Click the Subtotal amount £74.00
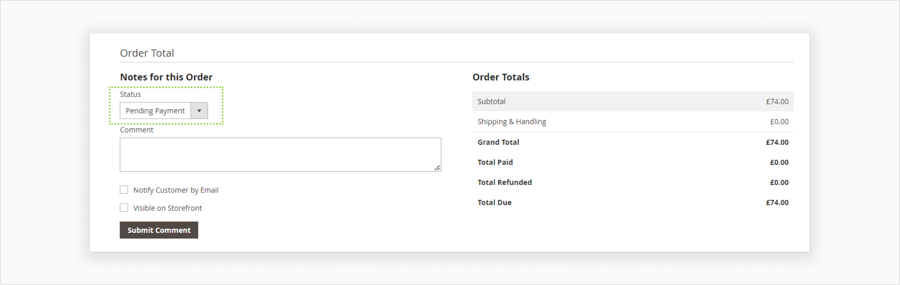Image resolution: width=900 pixels, height=285 pixels. click(x=777, y=101)
